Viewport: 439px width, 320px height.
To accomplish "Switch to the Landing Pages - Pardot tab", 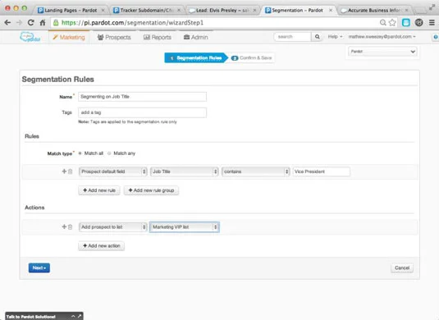I will [x=71, y=10].
